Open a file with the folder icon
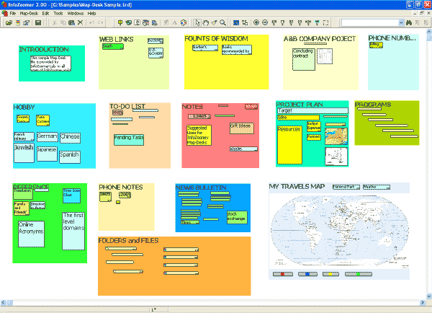 (9, 22)
